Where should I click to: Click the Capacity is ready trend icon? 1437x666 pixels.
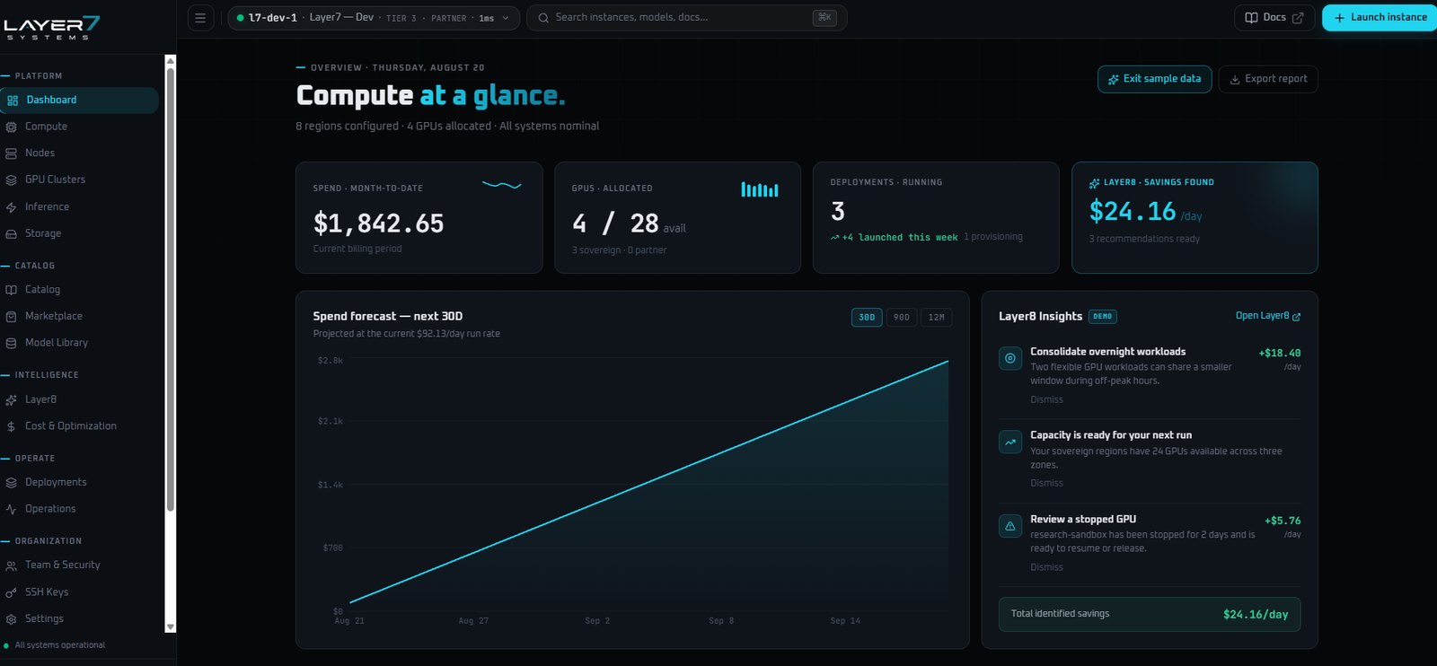click(1010, 442)
